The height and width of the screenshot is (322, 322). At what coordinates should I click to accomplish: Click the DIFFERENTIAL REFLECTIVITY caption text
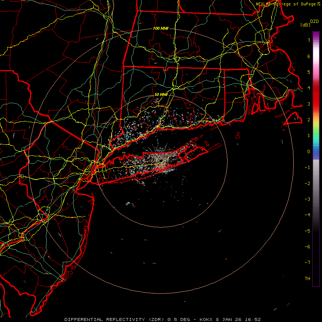[104, 319]
